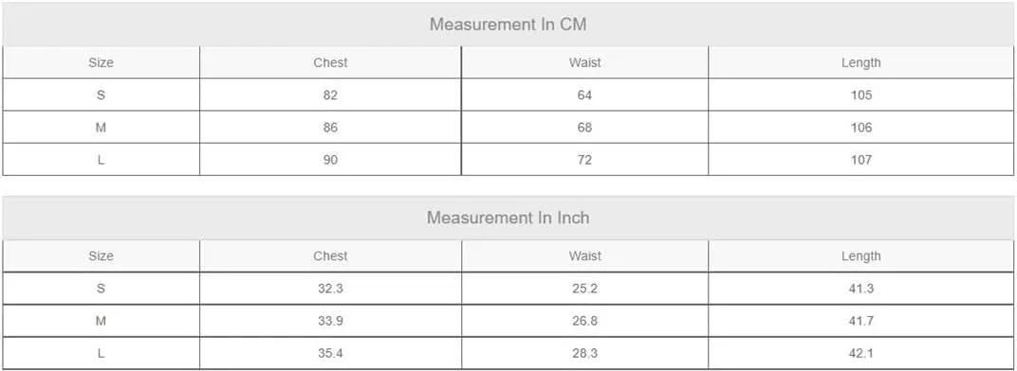Select chest value 82 cell
Viewport: 1017px width, 371px height.
pyautogui.click(x=330, y=95)
